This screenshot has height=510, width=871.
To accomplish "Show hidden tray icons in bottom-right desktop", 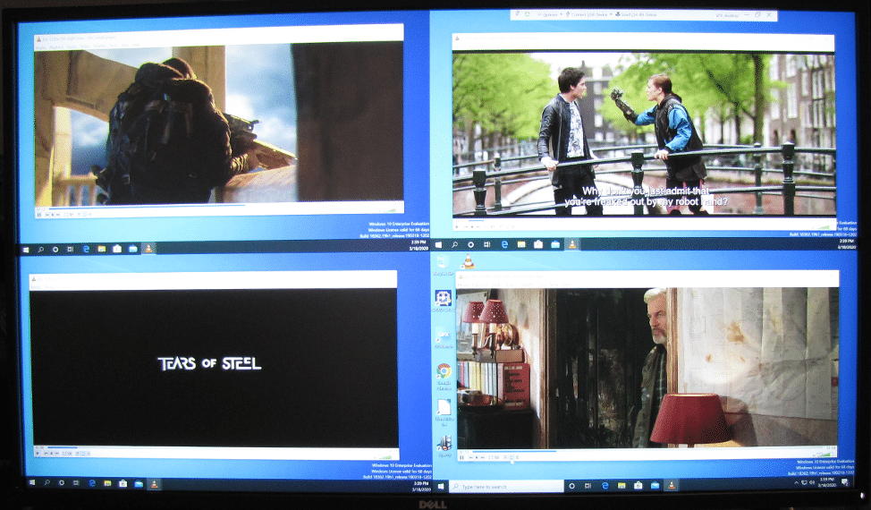I will (x=797, y=483).
